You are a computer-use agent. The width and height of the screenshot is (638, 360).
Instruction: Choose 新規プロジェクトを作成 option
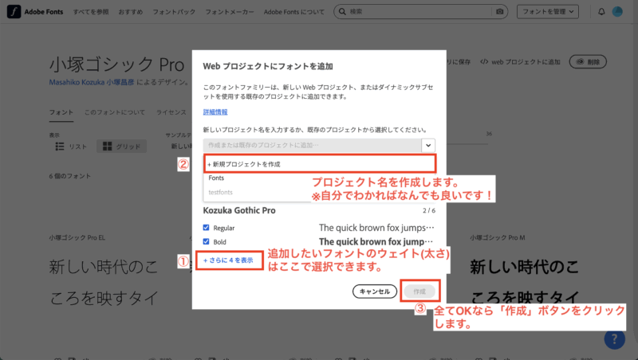click(320, 164)
